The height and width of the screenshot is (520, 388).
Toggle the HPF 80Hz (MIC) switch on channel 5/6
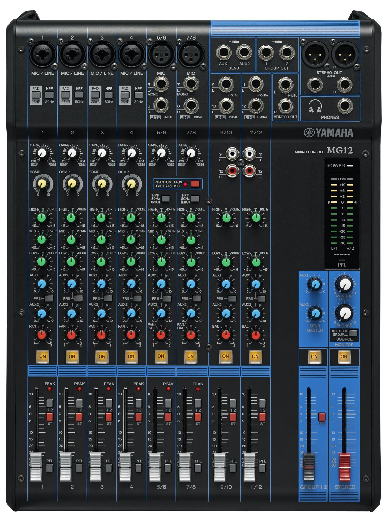point(166,199)
